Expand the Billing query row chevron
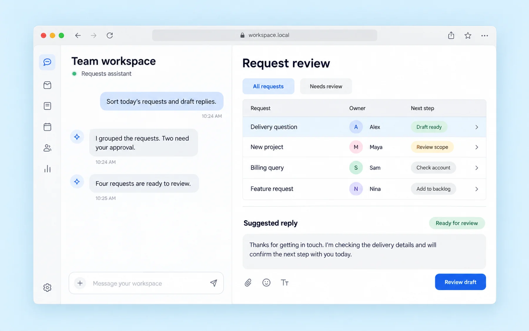Screen dimensions: 529x331 (x=477, y=168)
